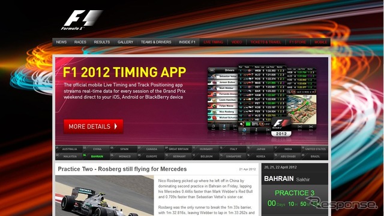Image resolution: width=384 pixels, height=216 pixels.
Task: Click the MORE DETAILS button
Action: 94,126
